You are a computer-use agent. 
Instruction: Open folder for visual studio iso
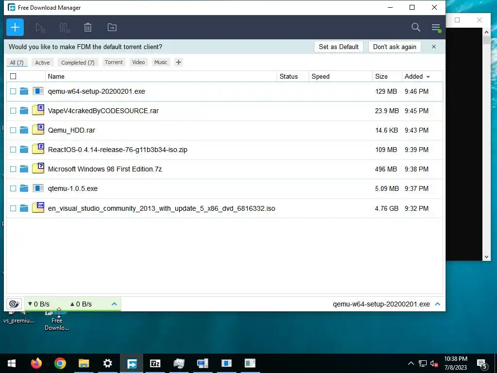(24, 208)
